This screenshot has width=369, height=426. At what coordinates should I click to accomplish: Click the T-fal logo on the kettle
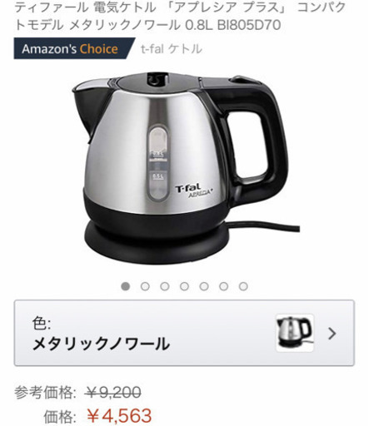(188, 188)
